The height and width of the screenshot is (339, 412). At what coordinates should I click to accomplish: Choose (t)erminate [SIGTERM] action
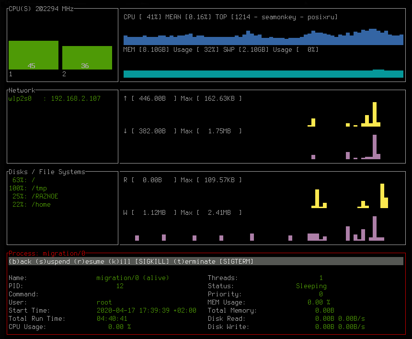point(213,261)
